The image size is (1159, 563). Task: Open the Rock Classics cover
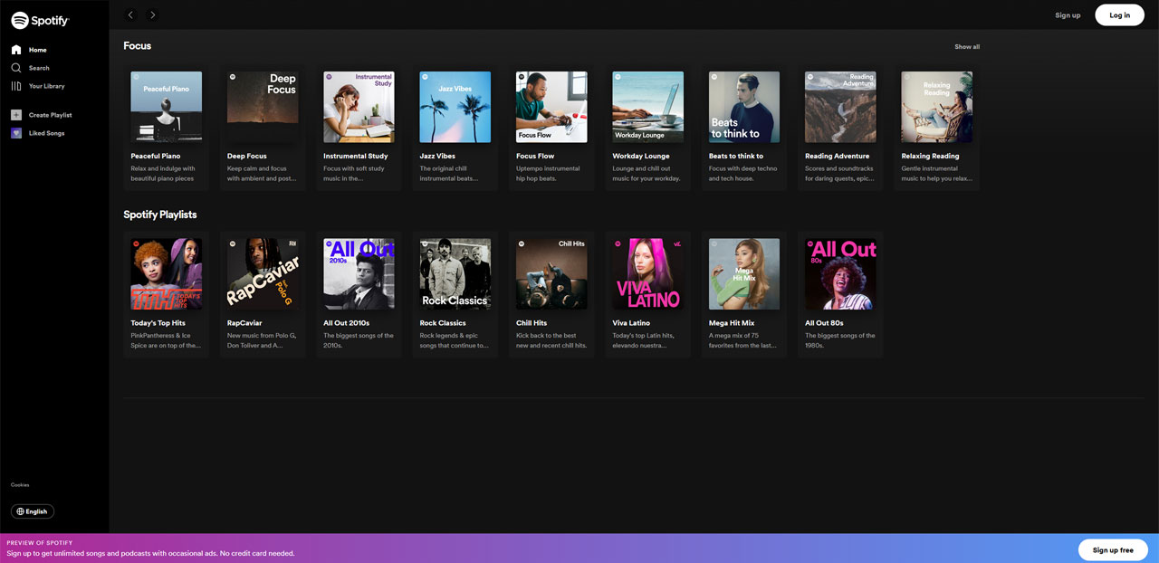pyautogui.click(x=455, y=273)
